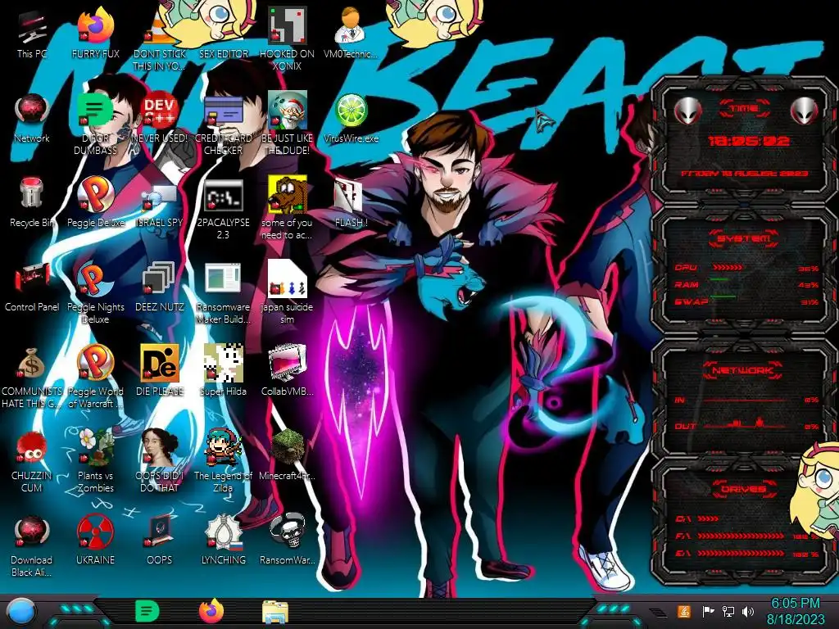Launch Super Hilda

click(x=223, y=363)
